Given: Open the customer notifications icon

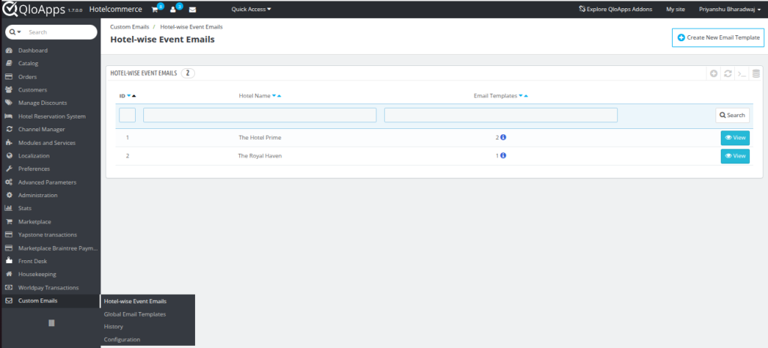Looking at the screenshot, I should click(x=173, y=9).
